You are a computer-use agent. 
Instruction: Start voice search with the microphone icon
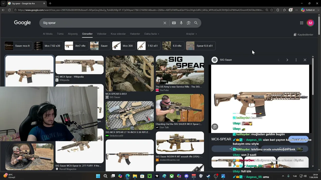[181, 23]
